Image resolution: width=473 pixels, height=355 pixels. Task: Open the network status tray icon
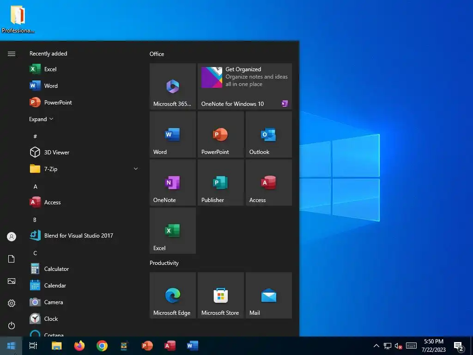pyautogui.click(x=388, y=346)
